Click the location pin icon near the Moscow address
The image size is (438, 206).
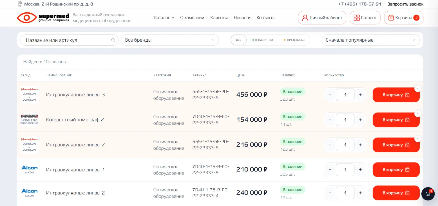20,4
